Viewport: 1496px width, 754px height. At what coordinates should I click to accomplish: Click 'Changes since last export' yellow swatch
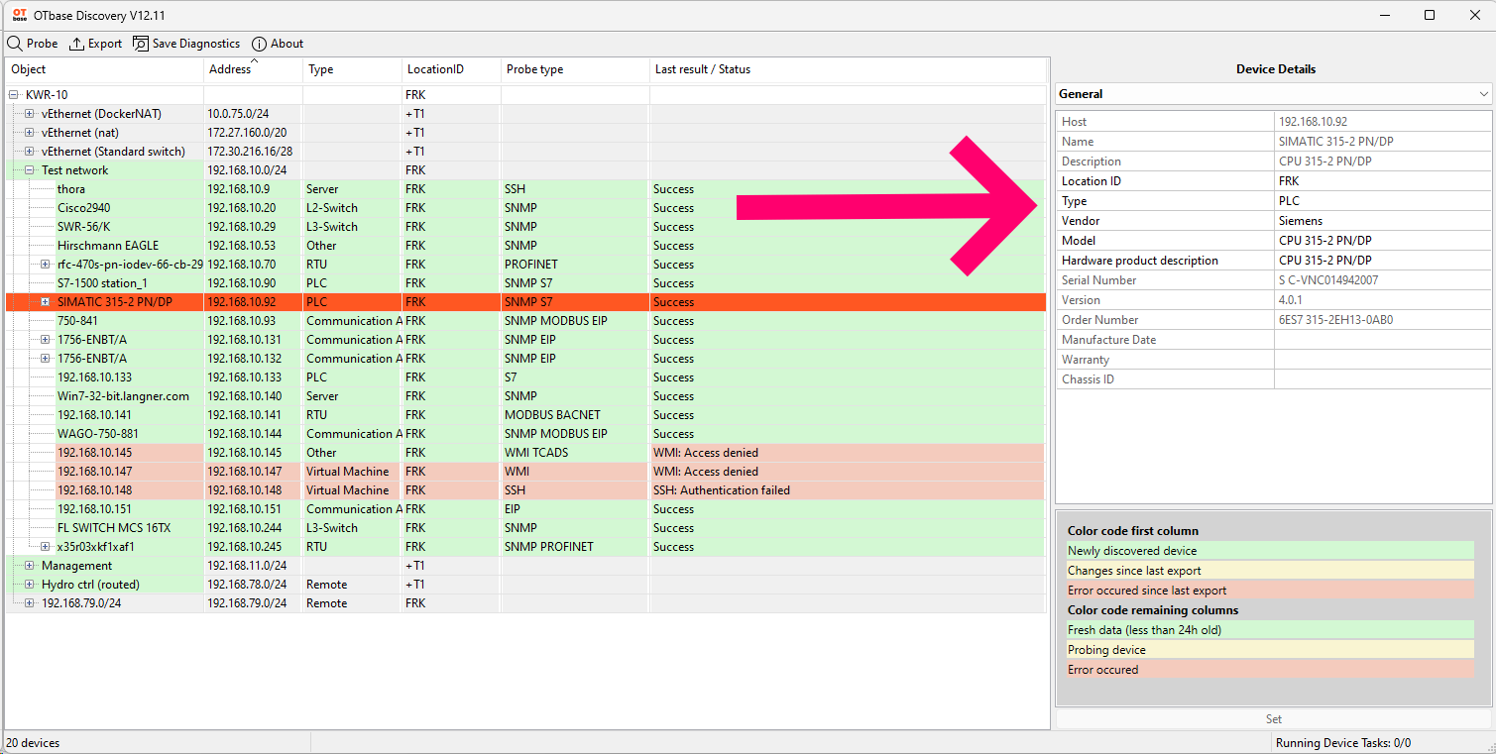tap(1270, 571)
